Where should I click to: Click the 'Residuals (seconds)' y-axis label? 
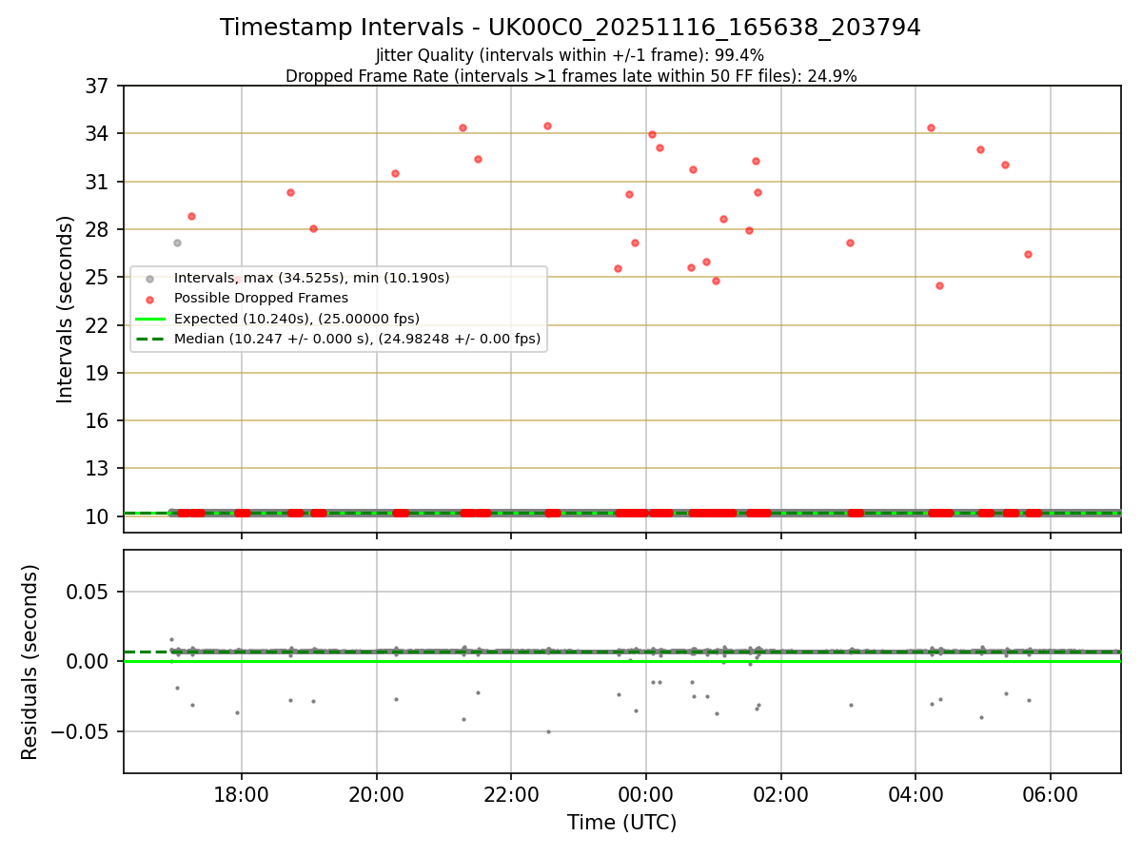pyautogui.click(x=30, y=662)
